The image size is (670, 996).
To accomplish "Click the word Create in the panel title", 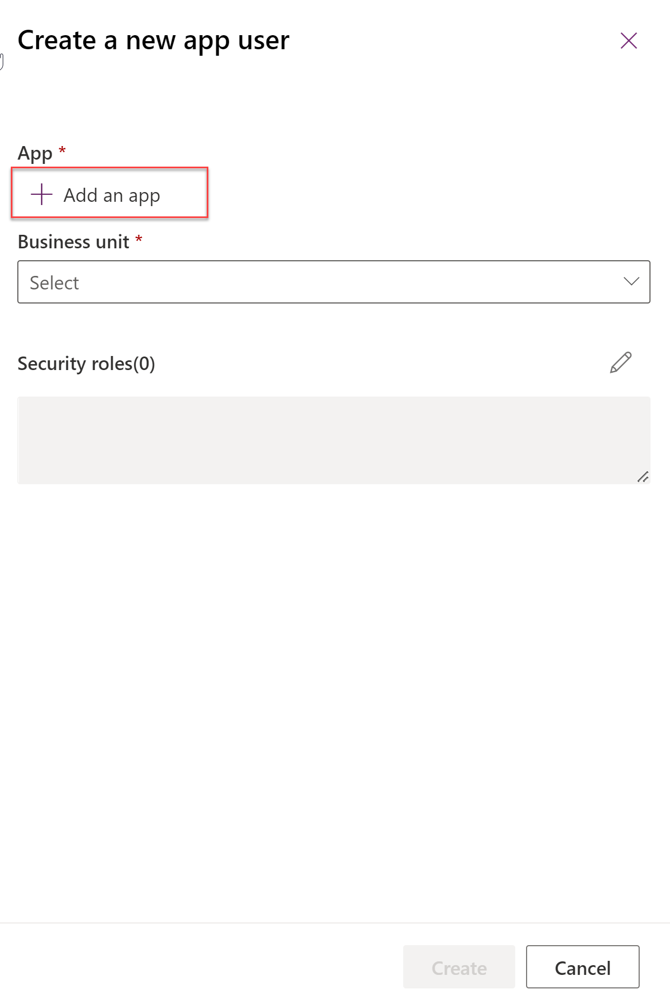I will click(x=57, y=41).
